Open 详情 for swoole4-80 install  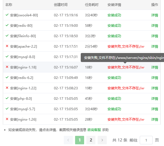tap(155, 15)
